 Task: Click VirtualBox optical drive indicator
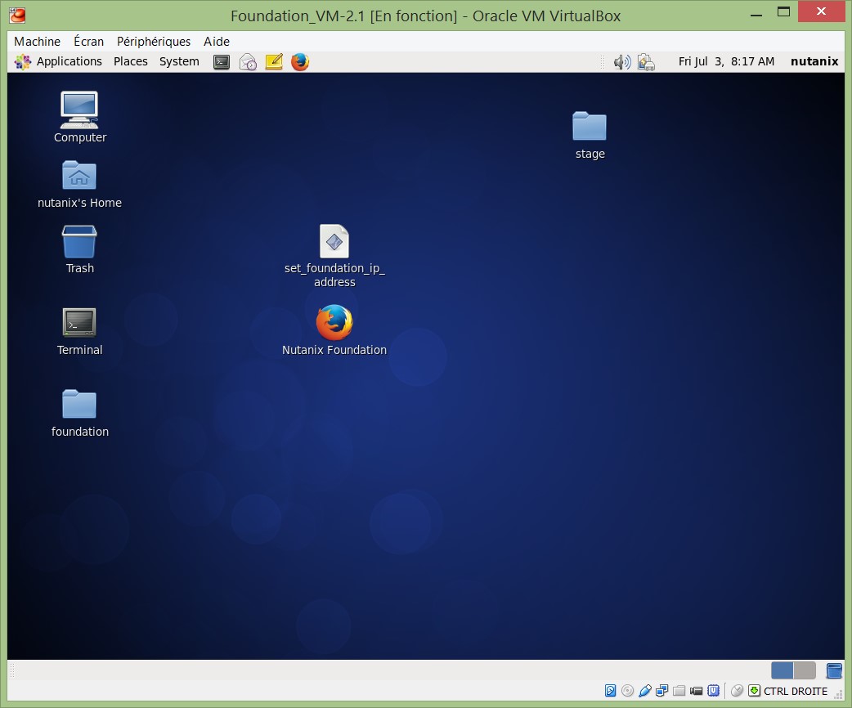click(x=628, y=691)
